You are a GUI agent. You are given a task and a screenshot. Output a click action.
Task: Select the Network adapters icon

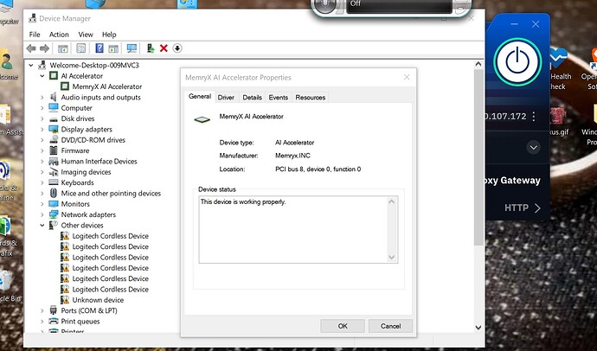(x=54, y=214)
